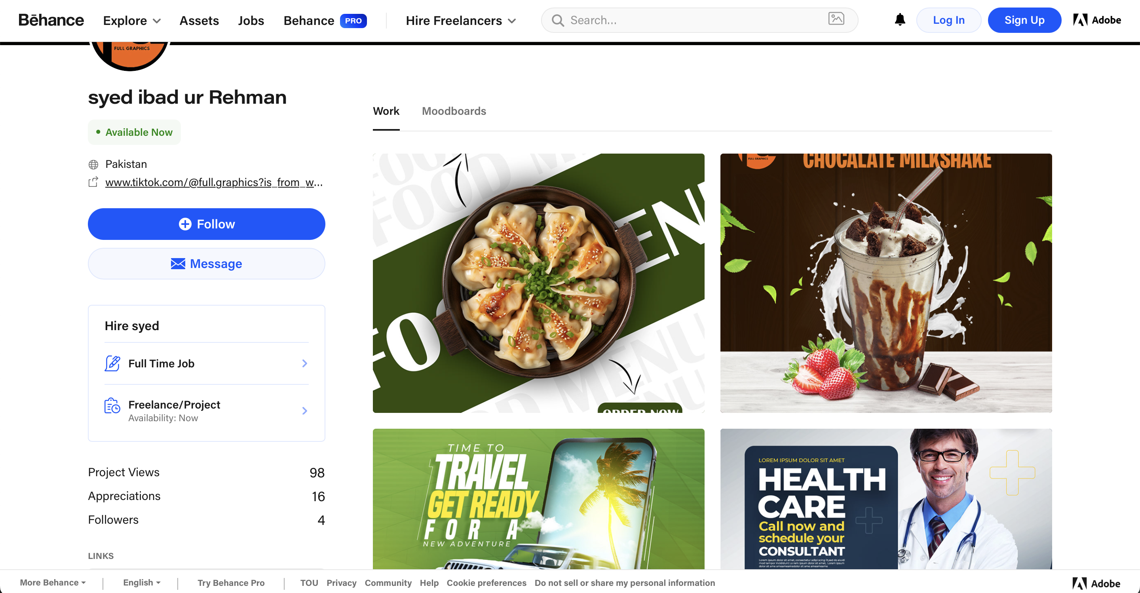This screenshot has width=1140, height=593.
Task: Open the TikTok profile link
Action: tap(214, 182)
